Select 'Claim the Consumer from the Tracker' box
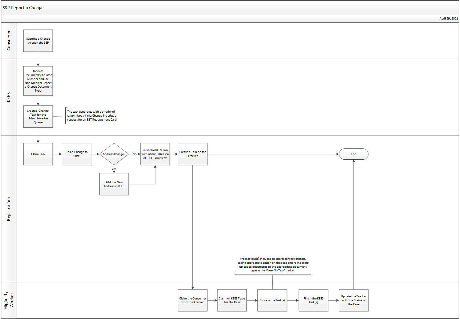This screenshot has height=319, width=460. 193,300
